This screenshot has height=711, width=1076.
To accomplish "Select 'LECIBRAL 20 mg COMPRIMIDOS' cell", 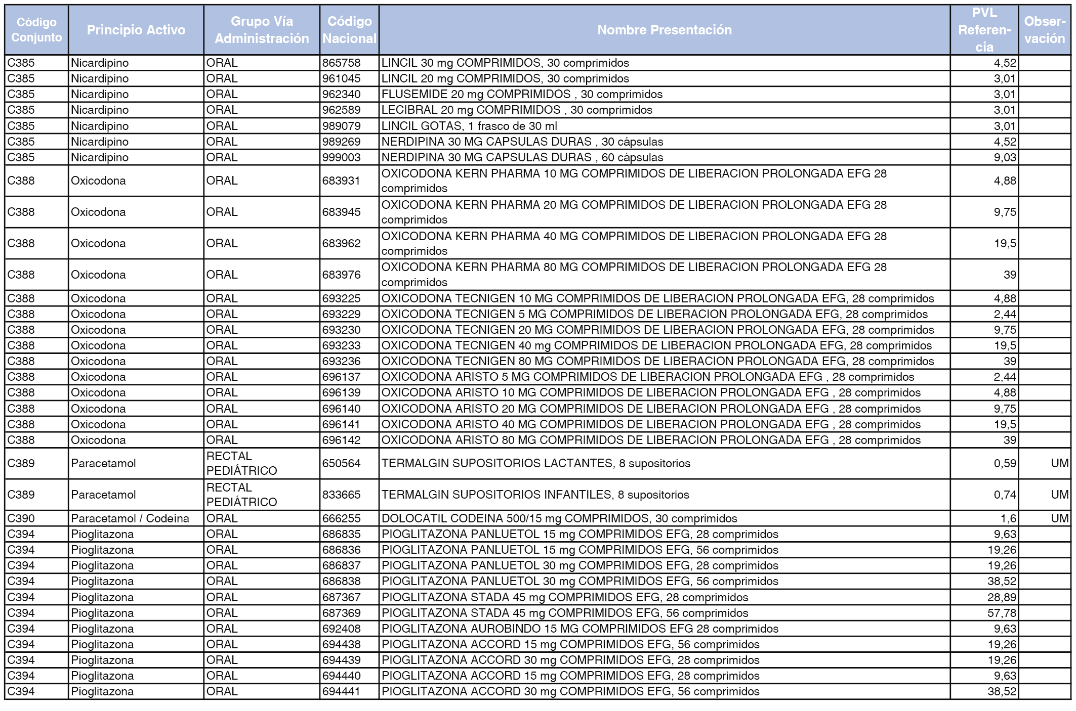I will pyautogui.click(x=665, y=110).
